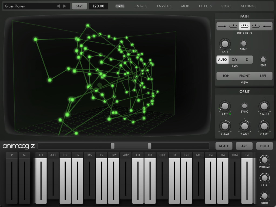The height and width of the screenshot is (207, 276).
Task: Toggle the Orbit Sync button
Action: (x=244, y=106)
